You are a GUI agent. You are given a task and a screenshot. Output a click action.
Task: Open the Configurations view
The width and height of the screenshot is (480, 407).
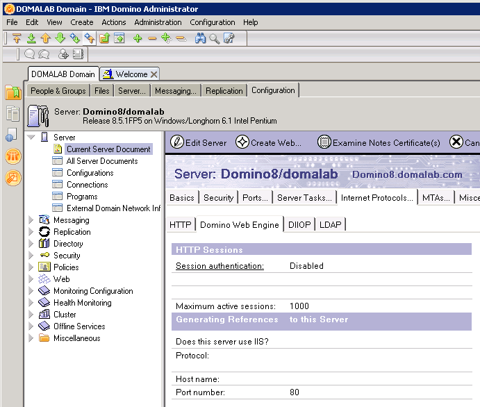click(90, 173)
